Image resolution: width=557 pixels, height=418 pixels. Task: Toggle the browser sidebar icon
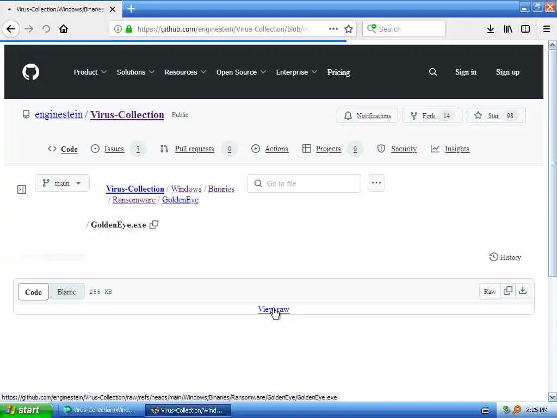[x=525, y=29]
